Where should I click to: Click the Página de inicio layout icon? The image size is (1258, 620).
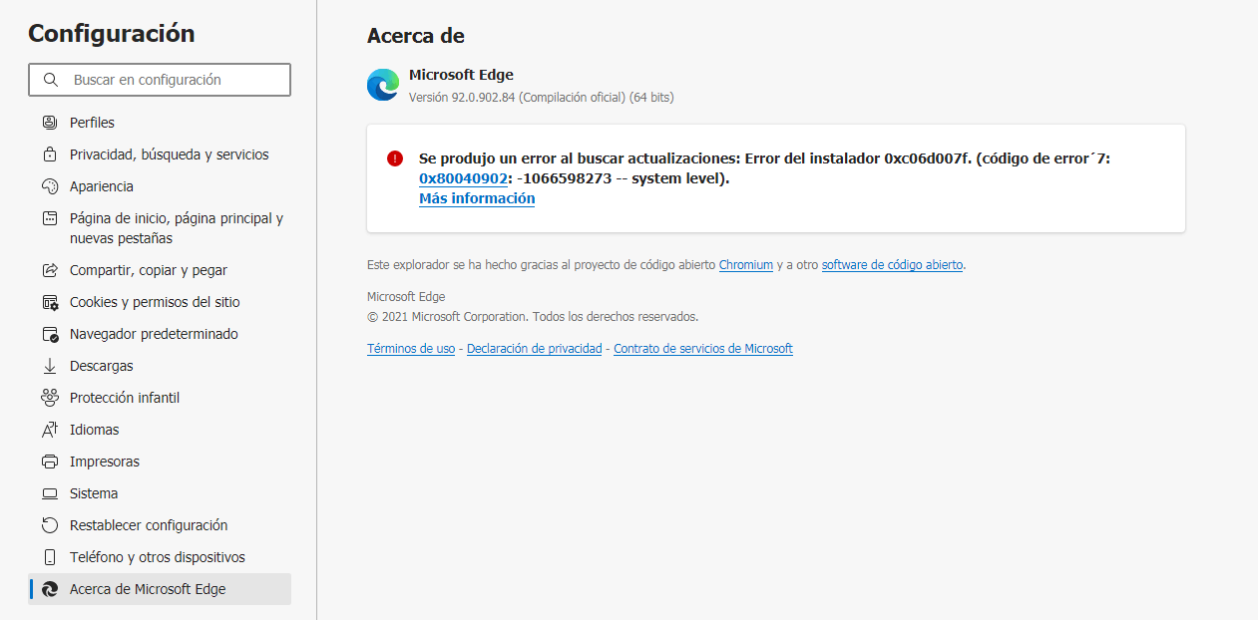coord(50,218)
